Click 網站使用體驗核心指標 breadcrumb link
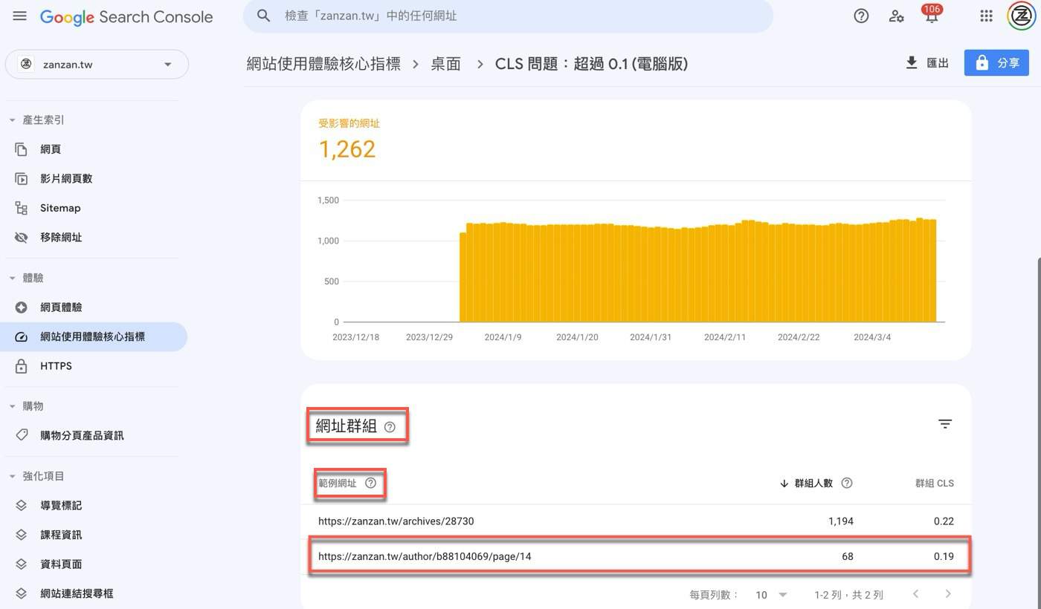 coord(323,64)
